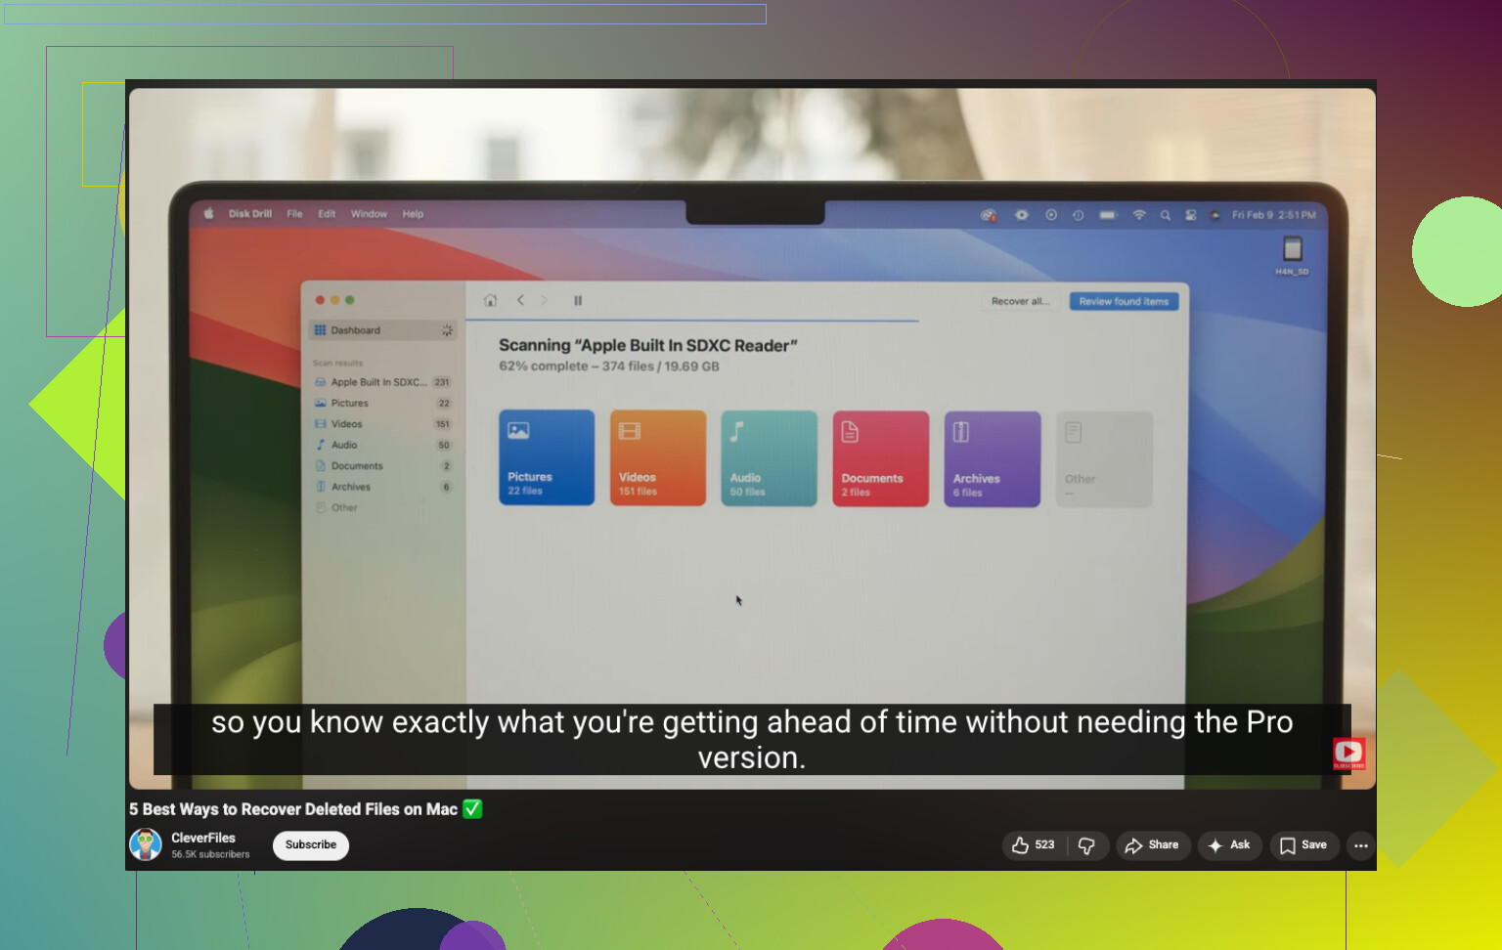Dislike the video
The image size is (1502, 950).
[x=1087, y=845]
